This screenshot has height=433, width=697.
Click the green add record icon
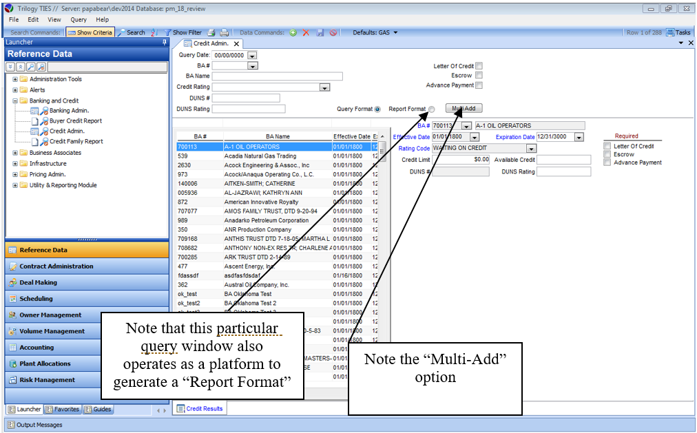[x=293, y=32]
